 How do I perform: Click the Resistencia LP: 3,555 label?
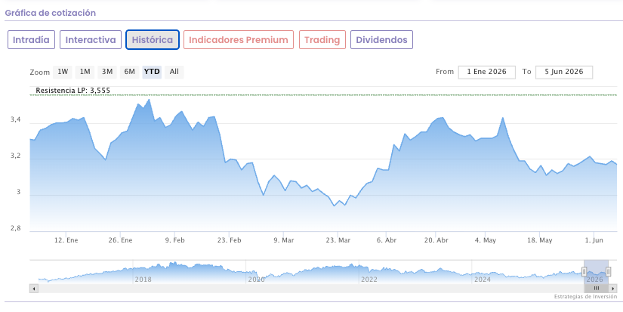click(72, 91)
